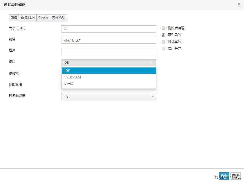Choose VirtIO-SCSI interface option
The width and height of the screenshot is (244, 182).
pos(109,77)
